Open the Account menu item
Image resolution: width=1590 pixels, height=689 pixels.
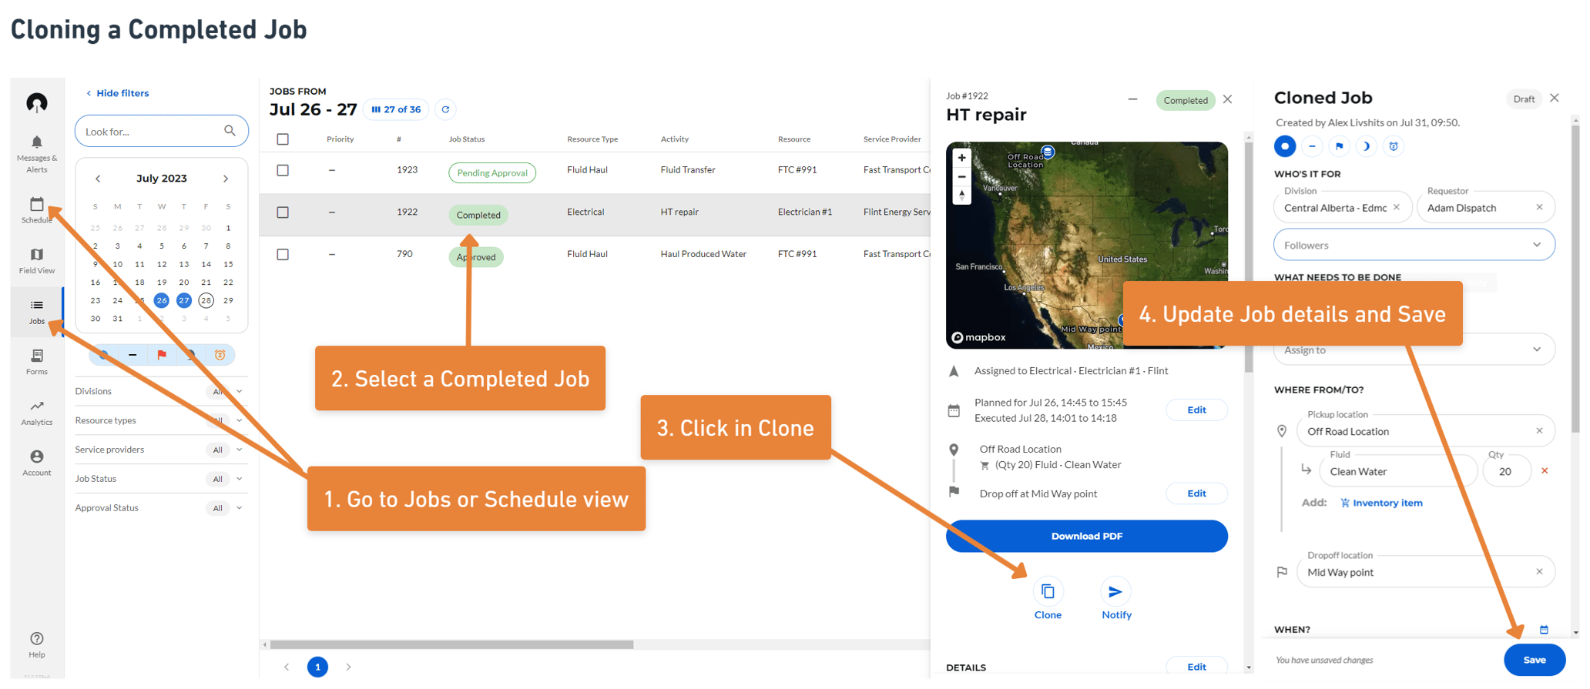37,457
